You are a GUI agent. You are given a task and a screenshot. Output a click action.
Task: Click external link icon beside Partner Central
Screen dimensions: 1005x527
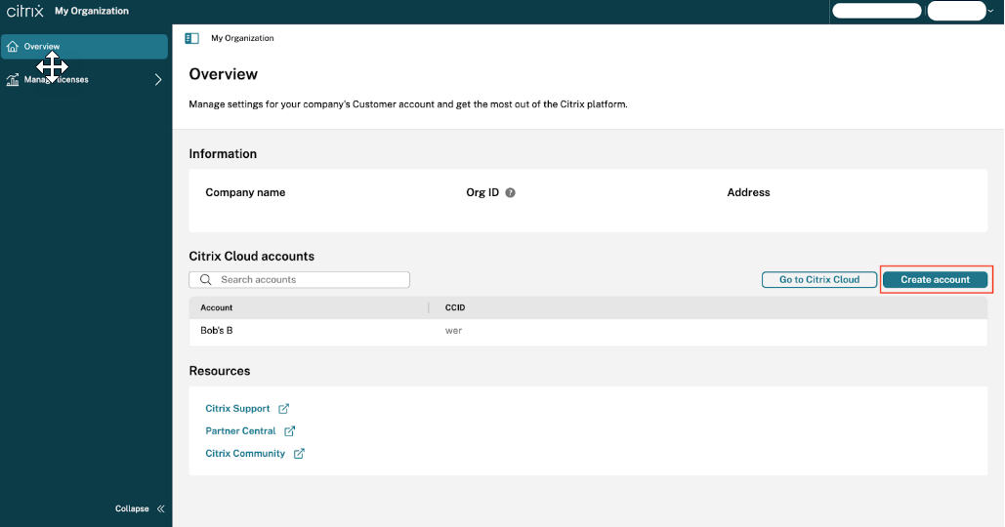pyautogui.click(x=289, y=431)
